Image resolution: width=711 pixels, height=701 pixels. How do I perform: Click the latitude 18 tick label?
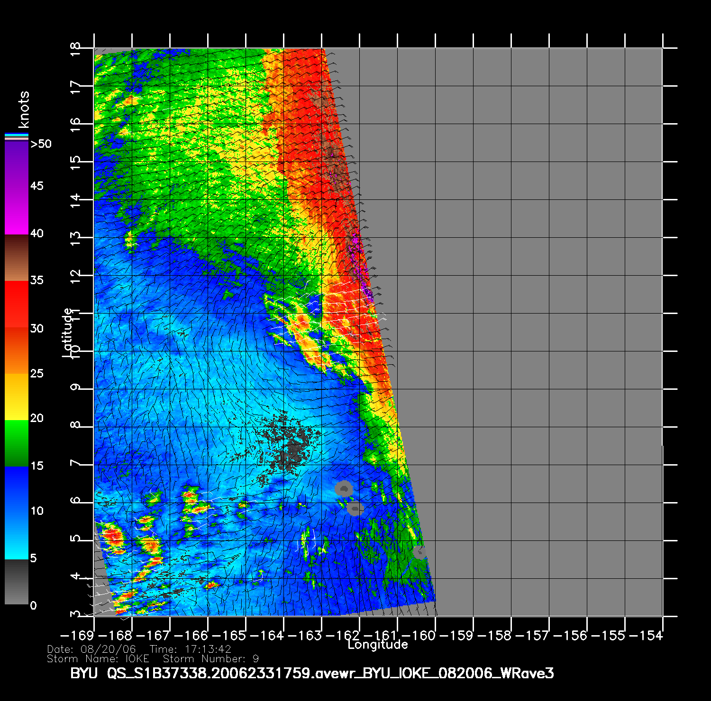tap(75, 49)
